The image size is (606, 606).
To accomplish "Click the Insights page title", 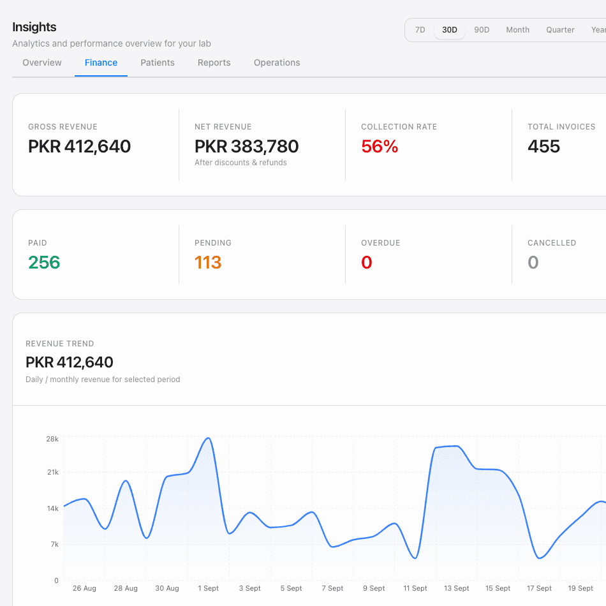I will tap(34, 27).
